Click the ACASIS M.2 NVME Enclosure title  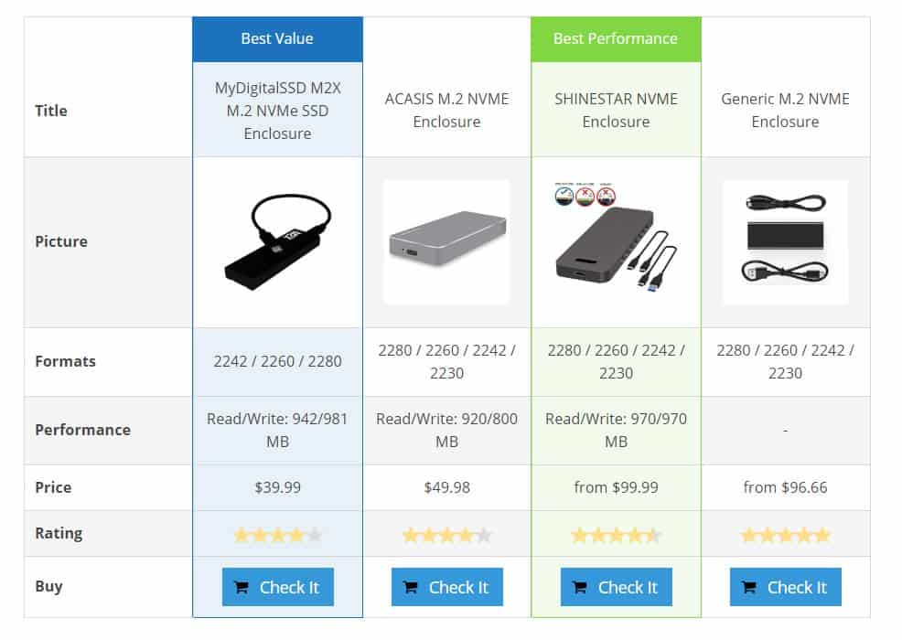tap(446, 110)
